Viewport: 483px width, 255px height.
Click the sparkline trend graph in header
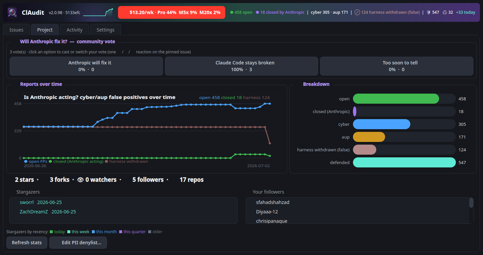[x=98, y=12]
